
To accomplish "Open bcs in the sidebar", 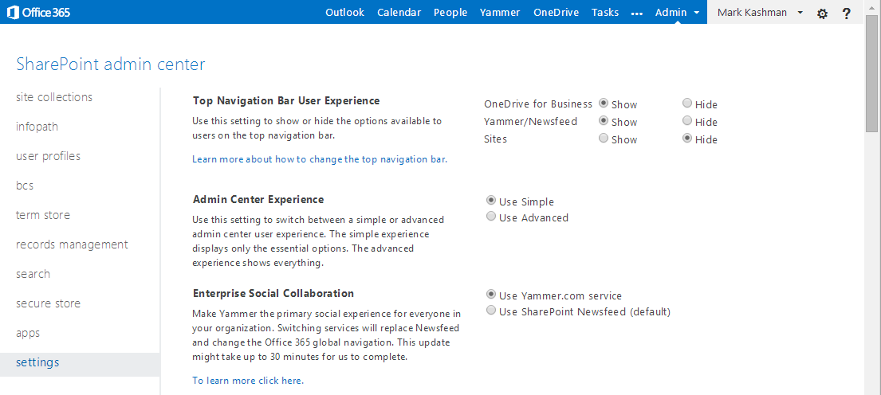I will click(26, 186).
